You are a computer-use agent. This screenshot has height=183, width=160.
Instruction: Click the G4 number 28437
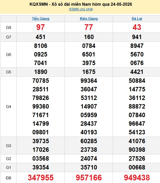coord(89,124)
